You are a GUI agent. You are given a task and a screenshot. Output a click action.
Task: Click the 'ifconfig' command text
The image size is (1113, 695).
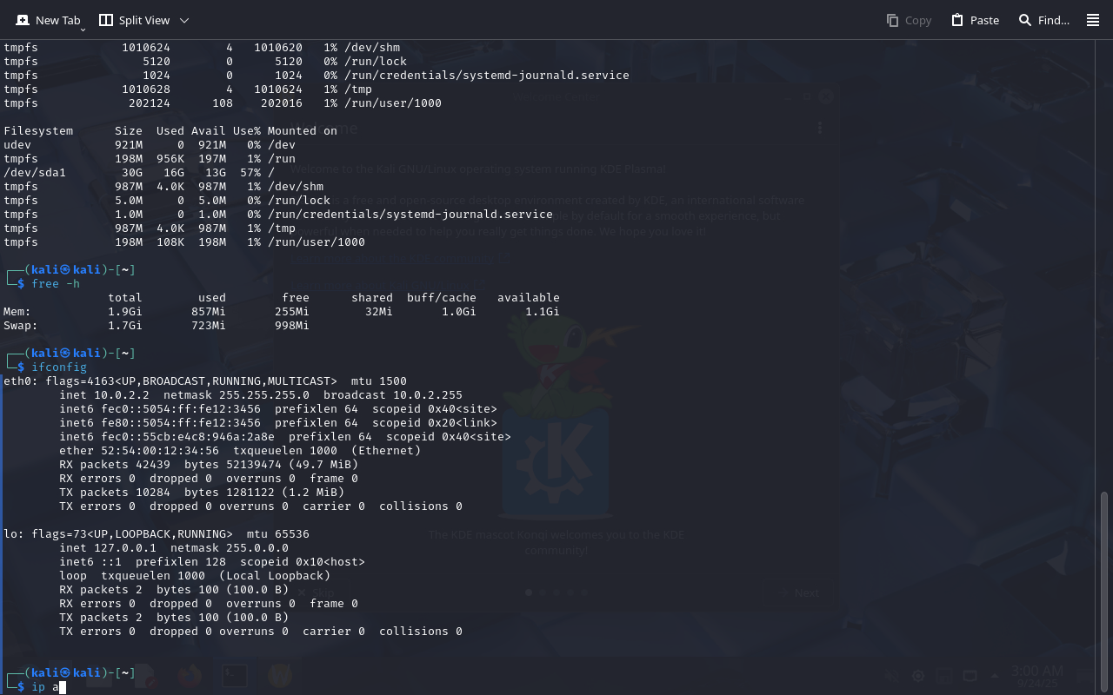click(59, 367)
